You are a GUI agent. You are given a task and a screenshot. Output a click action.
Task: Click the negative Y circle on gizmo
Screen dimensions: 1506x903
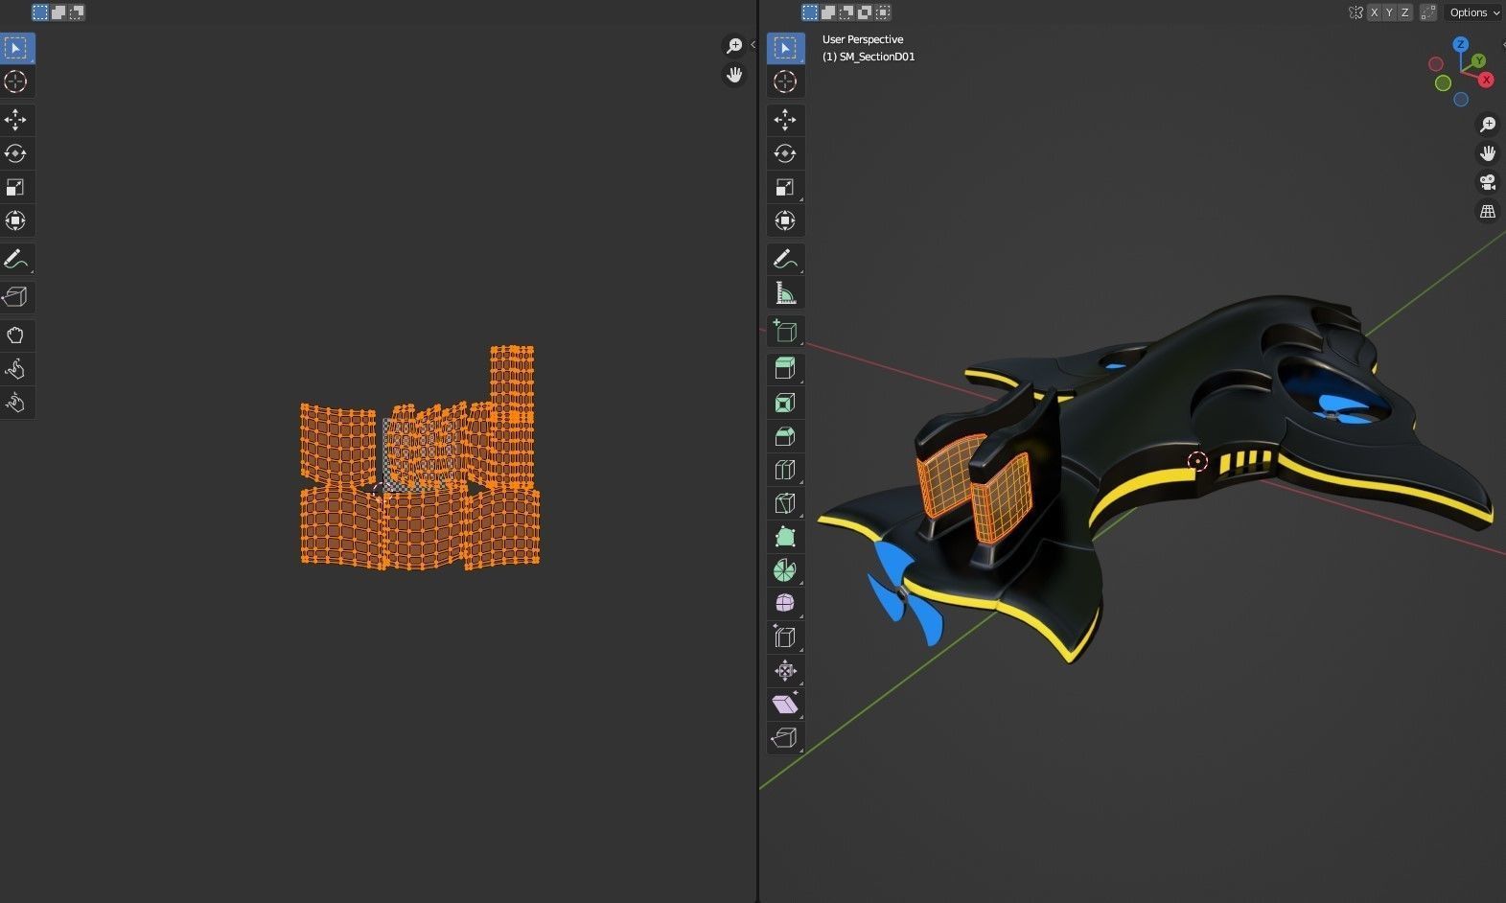coord(1443,83)
